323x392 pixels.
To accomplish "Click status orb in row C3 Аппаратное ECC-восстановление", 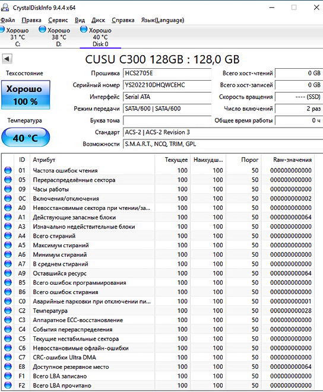I will 8,320.
